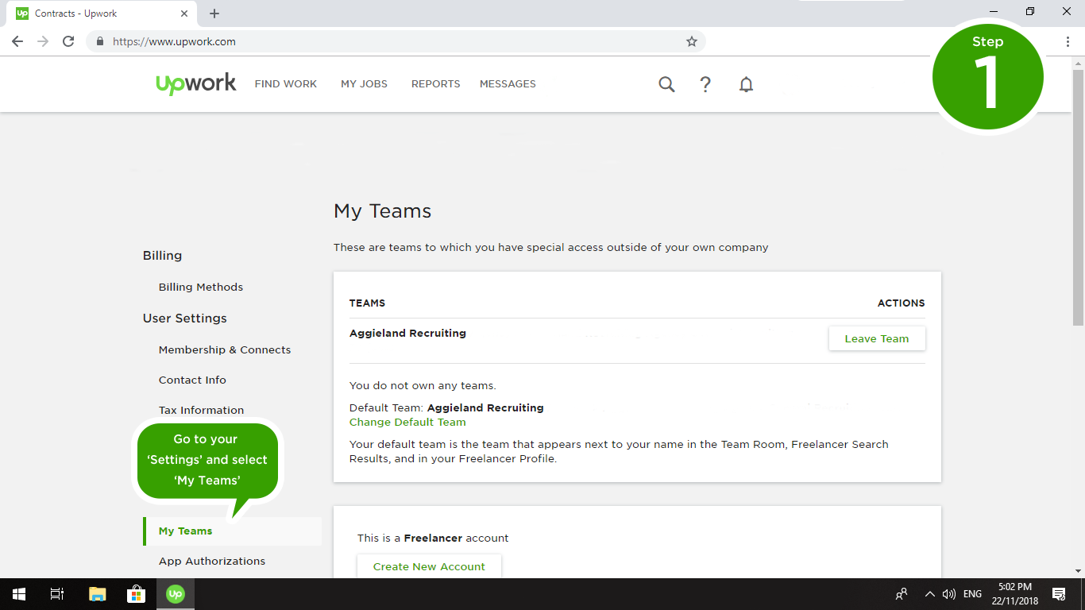This screenshot has width=1085, height=610.
Task: Leave the Aggieland Recruiting team
Action: 876,338
